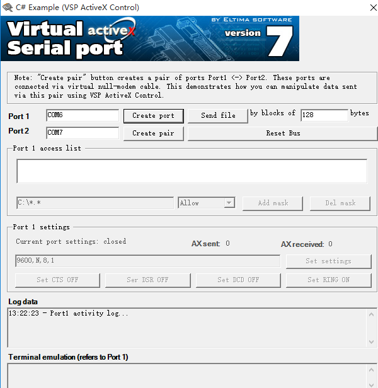Click the 'Current port settings: closed' text
Image resolution: width=378 pixels, height=388 pixels.
click(71, 241)
